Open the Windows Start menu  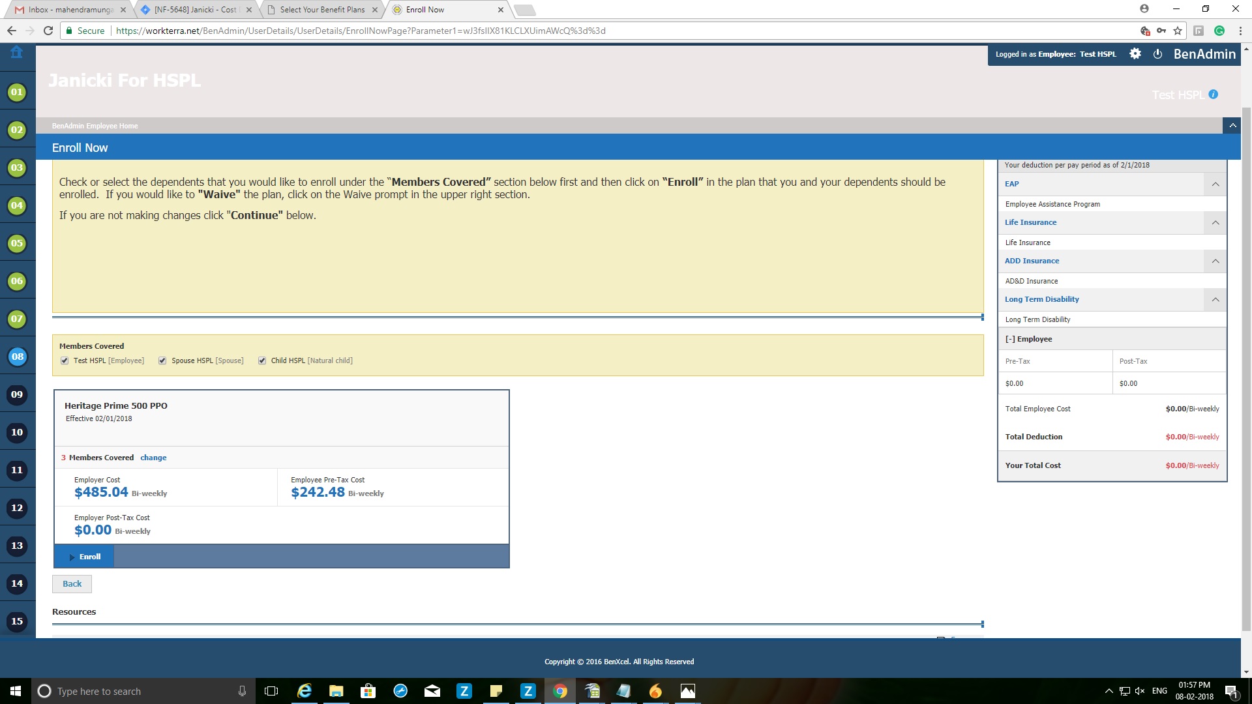coord(16,691)
